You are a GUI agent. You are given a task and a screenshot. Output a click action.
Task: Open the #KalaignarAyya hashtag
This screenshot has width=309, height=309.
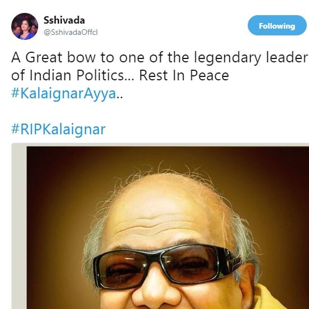[63, 94]
